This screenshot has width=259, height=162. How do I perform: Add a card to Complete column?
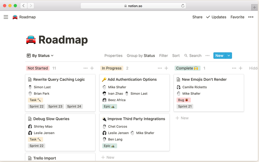pos(241,68)
